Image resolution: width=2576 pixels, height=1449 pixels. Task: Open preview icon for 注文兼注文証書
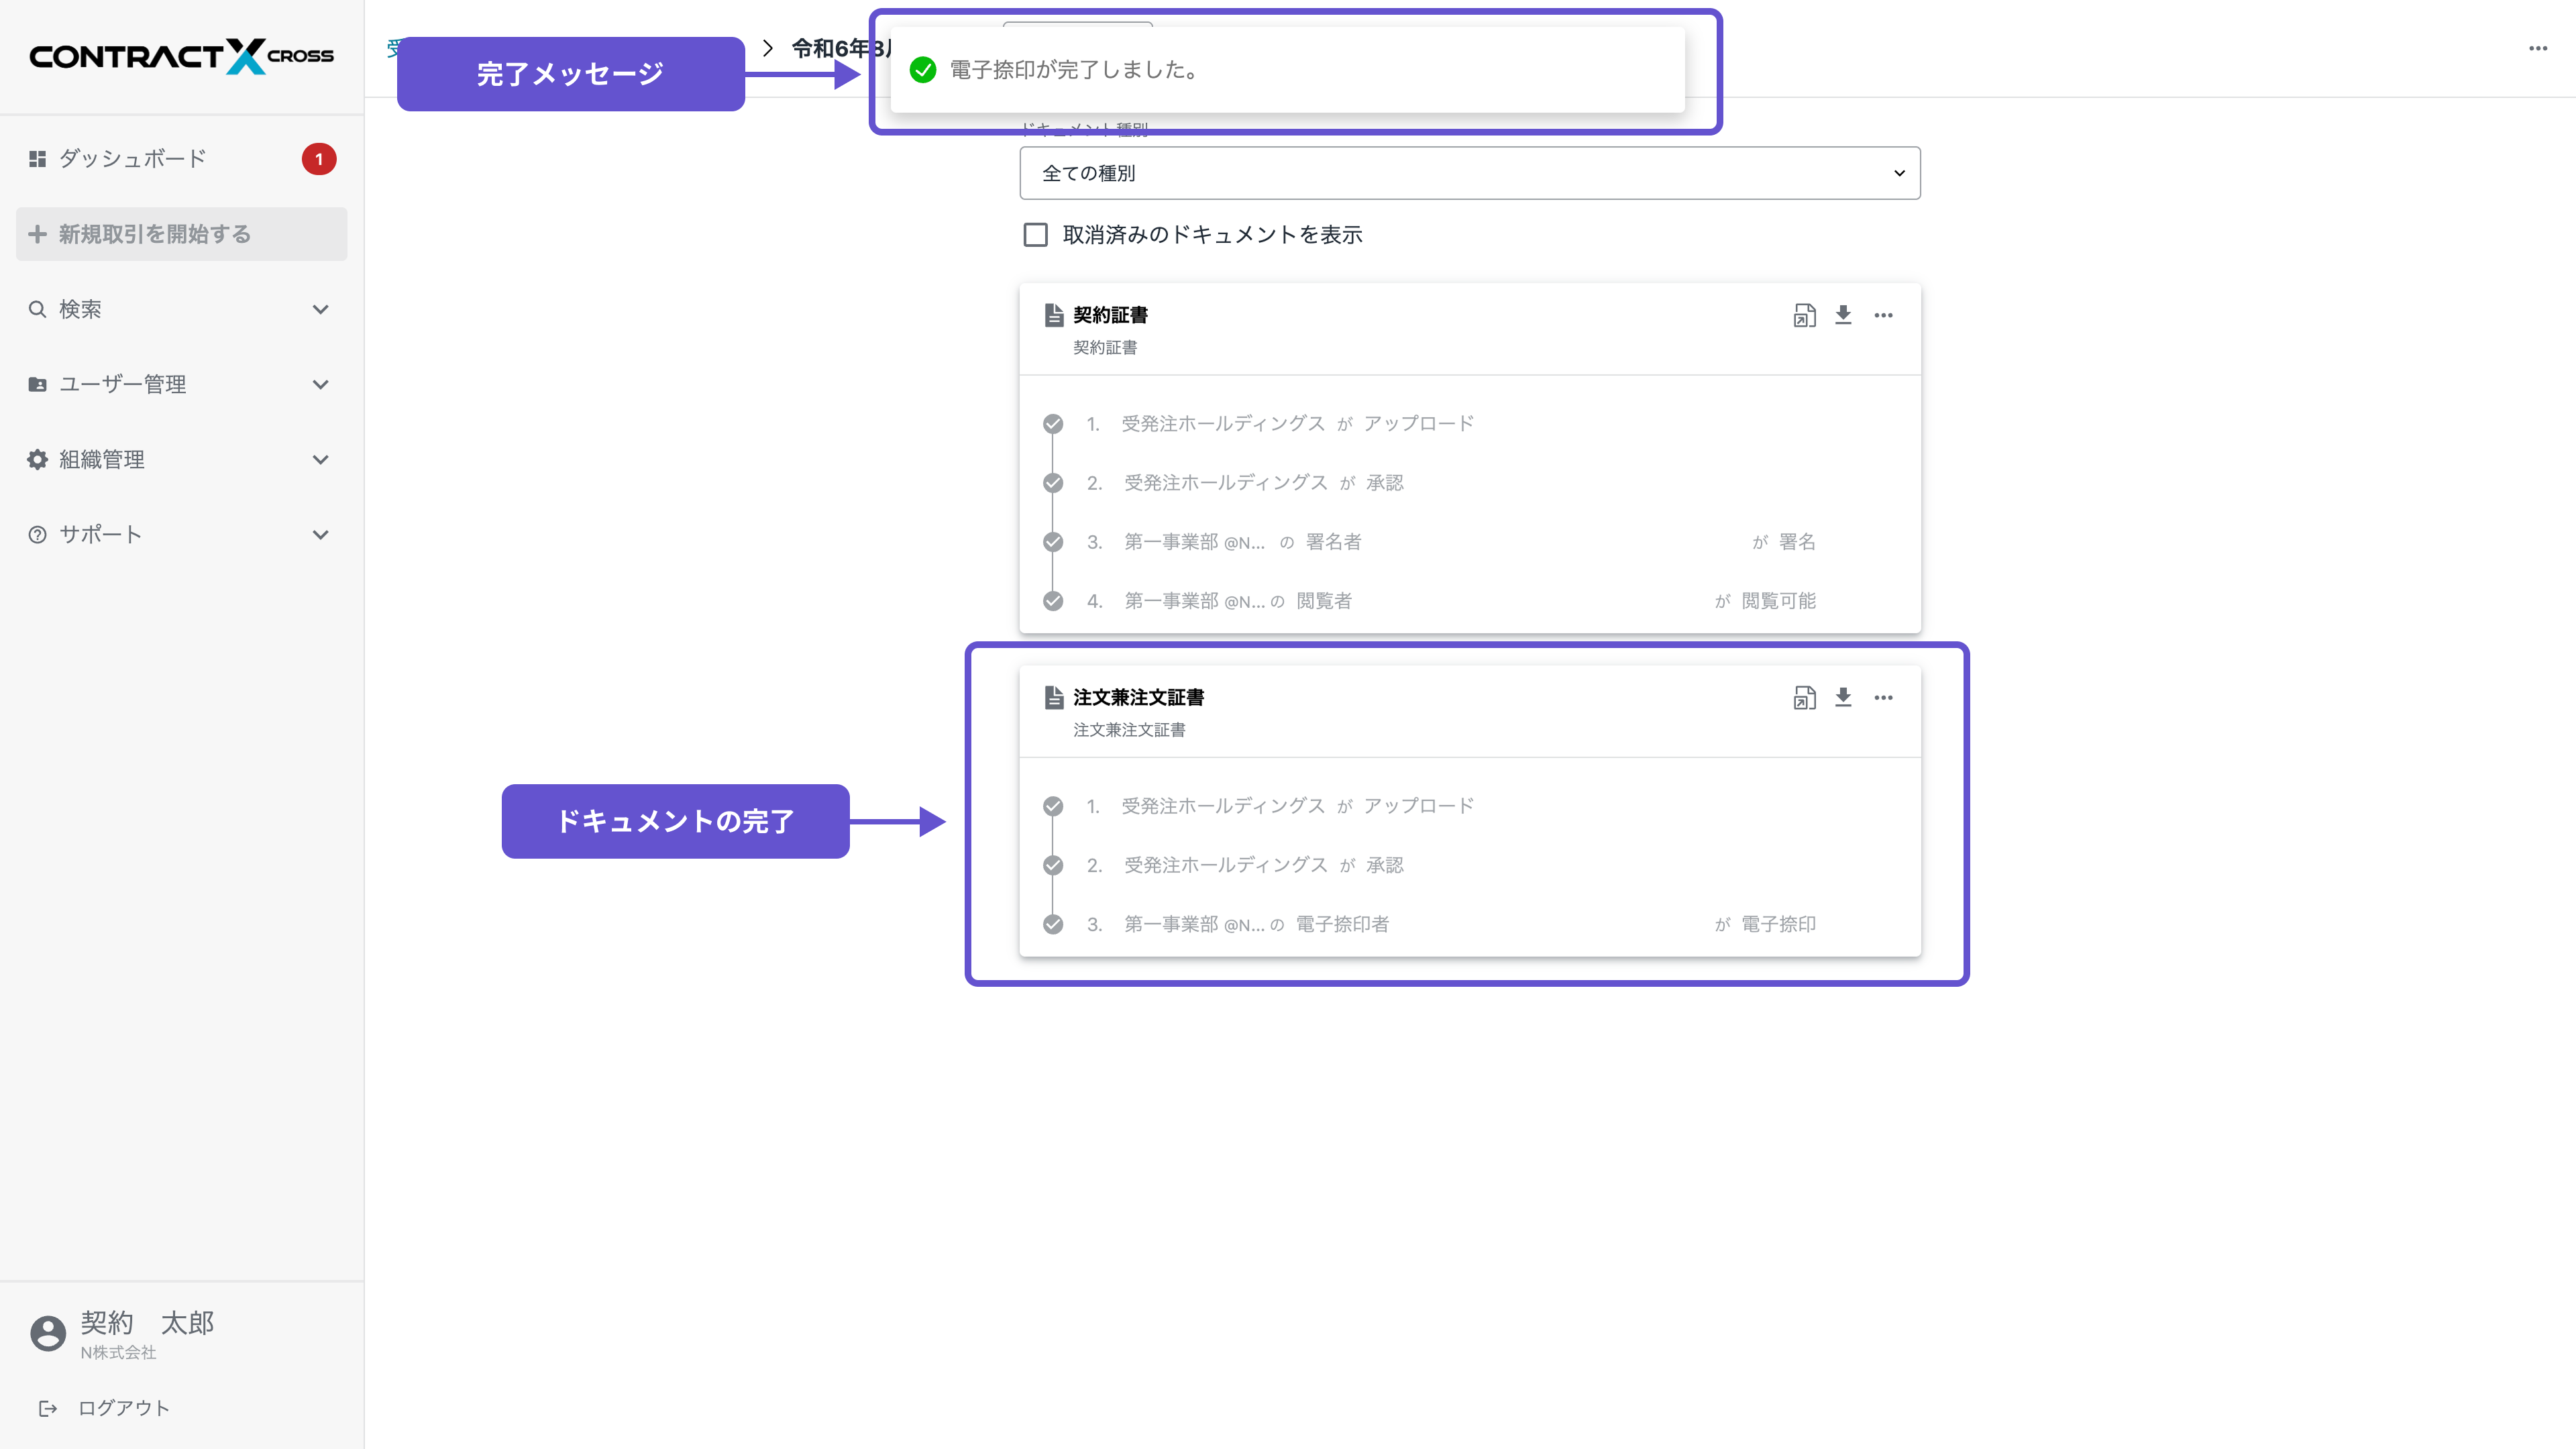point(1804,697)
